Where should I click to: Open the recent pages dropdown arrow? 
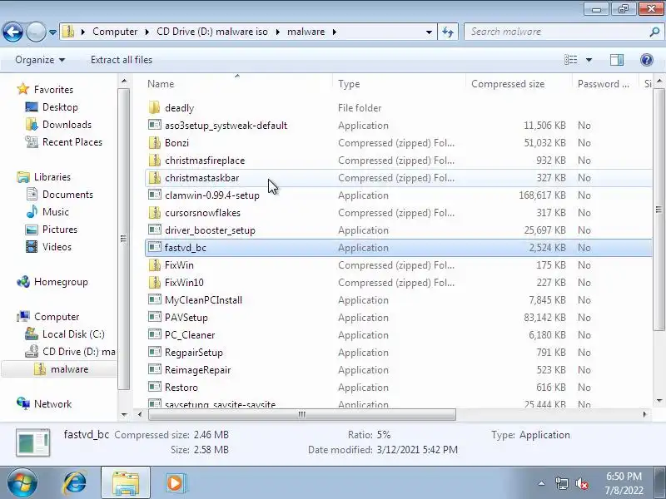(x=52, y=32)
